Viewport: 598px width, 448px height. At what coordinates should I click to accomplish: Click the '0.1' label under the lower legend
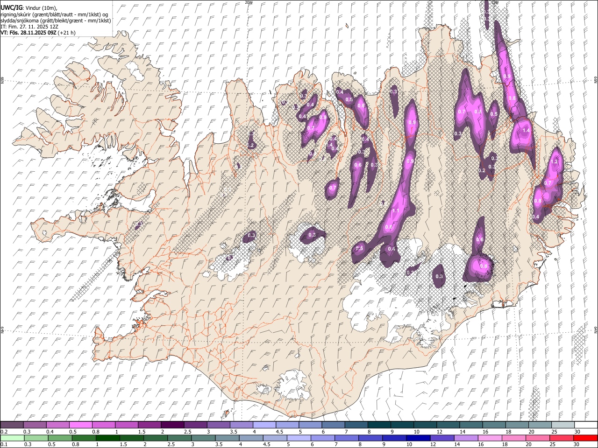click(x=4, y=445)
